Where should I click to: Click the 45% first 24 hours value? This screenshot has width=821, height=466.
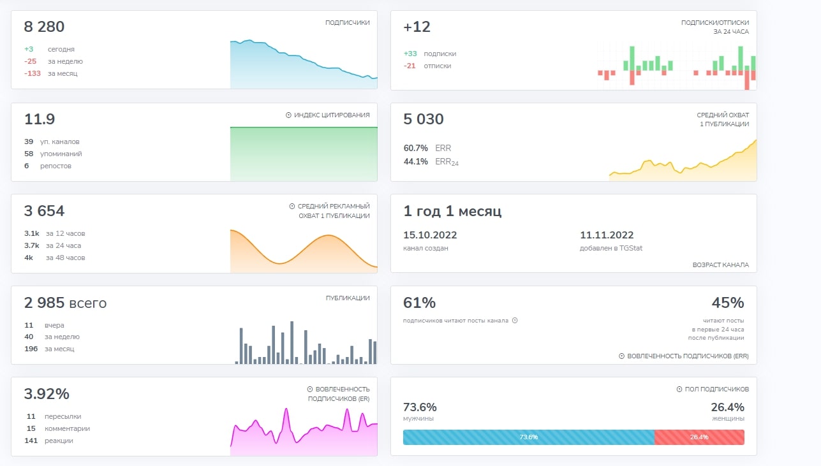tap(728, 302)
